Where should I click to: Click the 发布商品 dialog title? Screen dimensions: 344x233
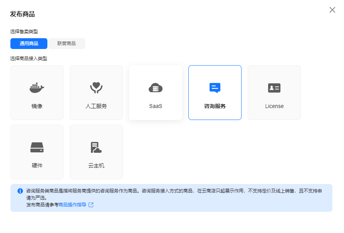pyautogui.click(x=22, y=14)
